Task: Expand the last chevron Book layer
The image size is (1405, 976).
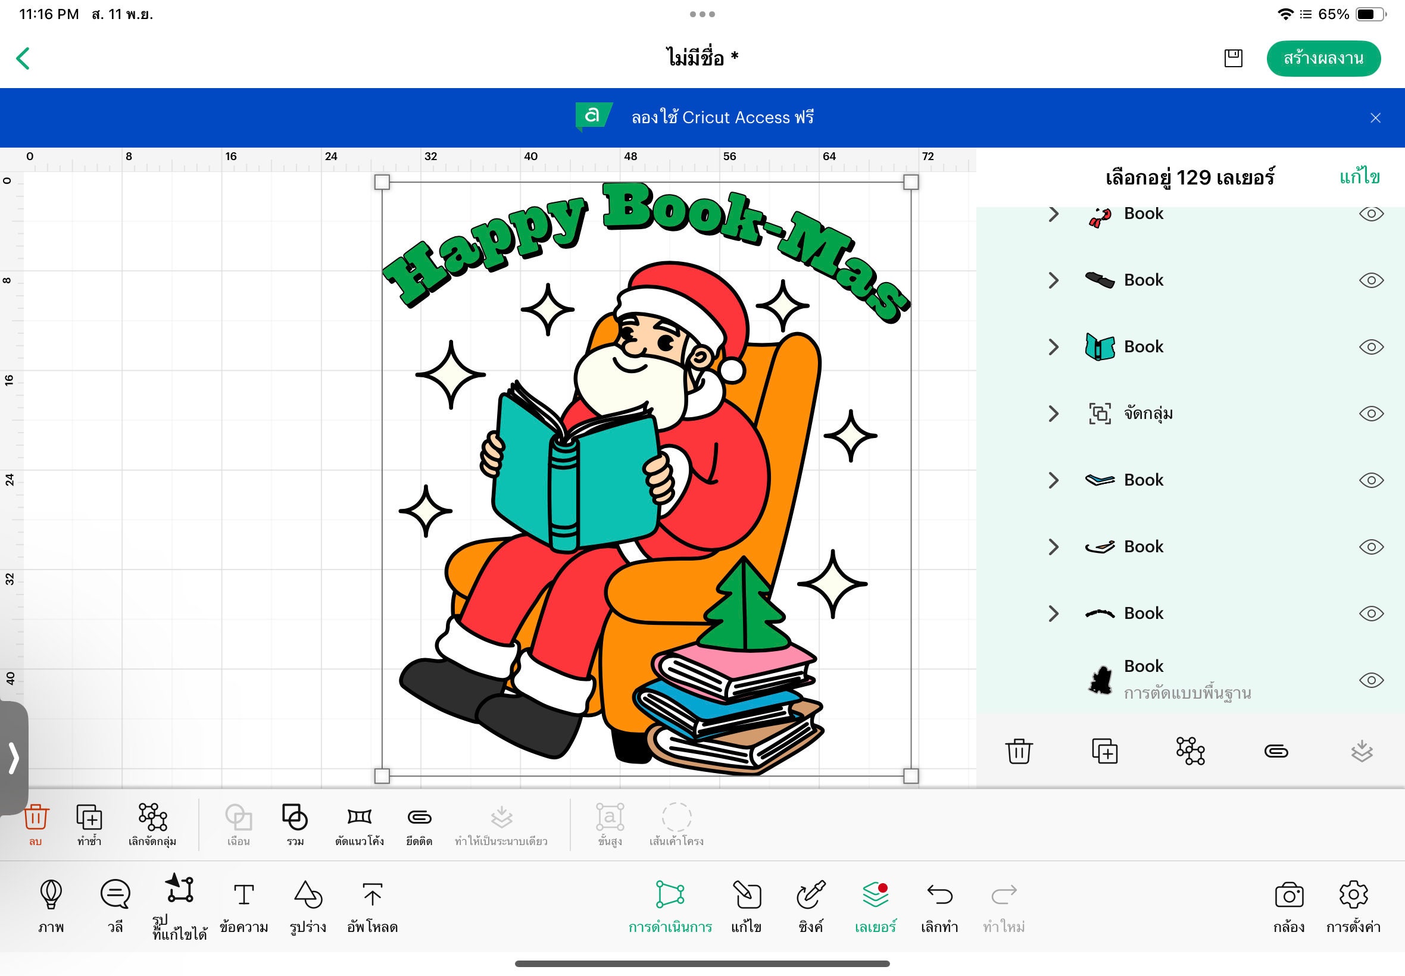Action: (x=1054, y=613)
